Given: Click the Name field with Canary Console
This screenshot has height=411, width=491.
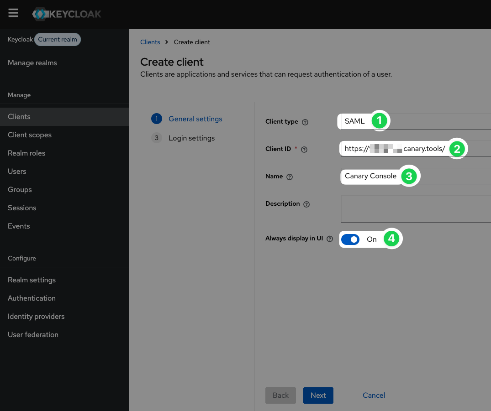Looking at the screenshot, I should pos(416,176).
